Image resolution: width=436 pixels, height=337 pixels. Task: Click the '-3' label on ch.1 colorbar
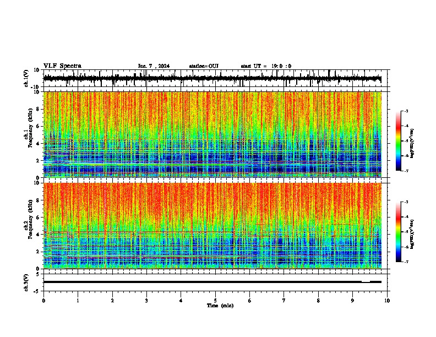(x=406, y=111)
